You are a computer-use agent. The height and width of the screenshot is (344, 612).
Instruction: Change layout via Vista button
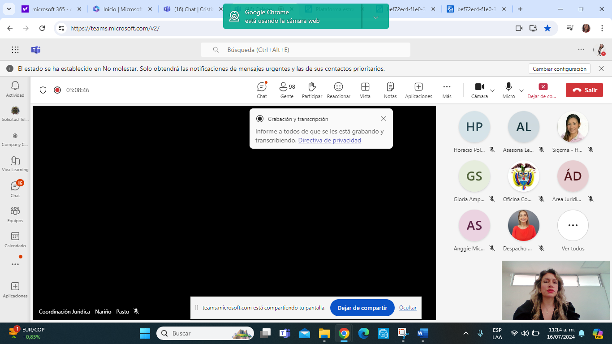(x=365, y=90)
